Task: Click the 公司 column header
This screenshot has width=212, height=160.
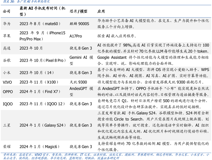Action: (7, 12)
